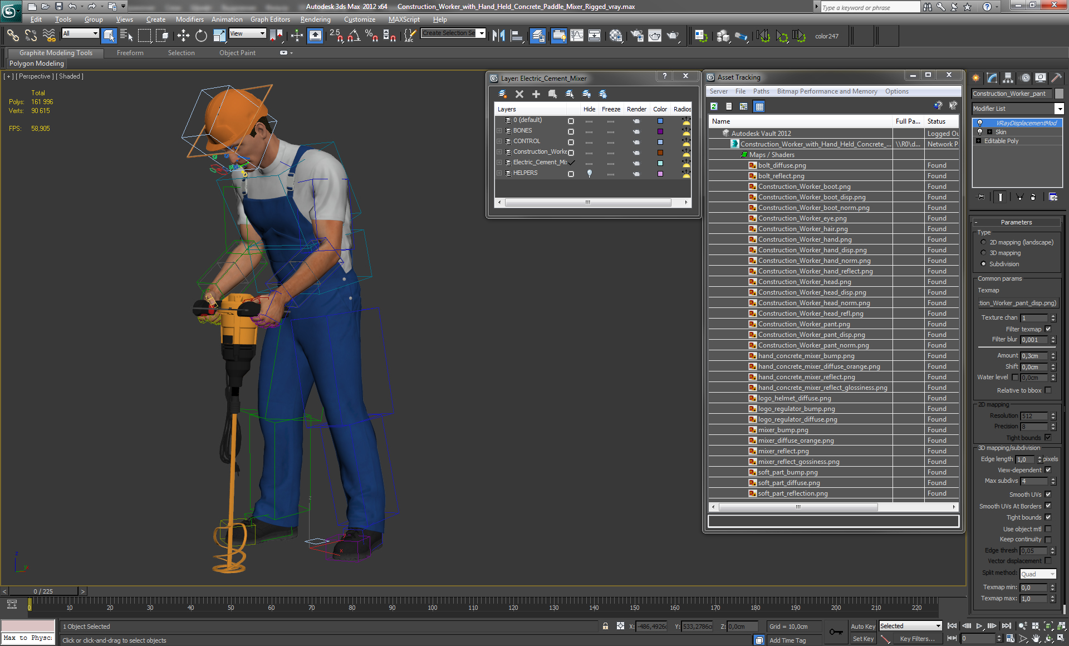The height and width of the screenshot is (646, 1069).
Task: Switch to the Freeform ribbon tab
Action: tap(130, 53)
